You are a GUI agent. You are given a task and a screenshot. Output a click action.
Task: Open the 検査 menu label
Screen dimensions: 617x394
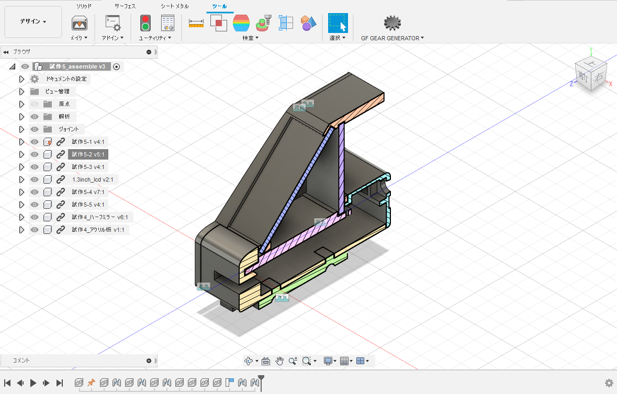250,38
